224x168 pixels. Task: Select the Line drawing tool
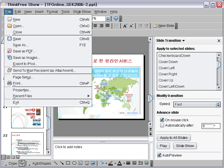click(x=55, y=163)
